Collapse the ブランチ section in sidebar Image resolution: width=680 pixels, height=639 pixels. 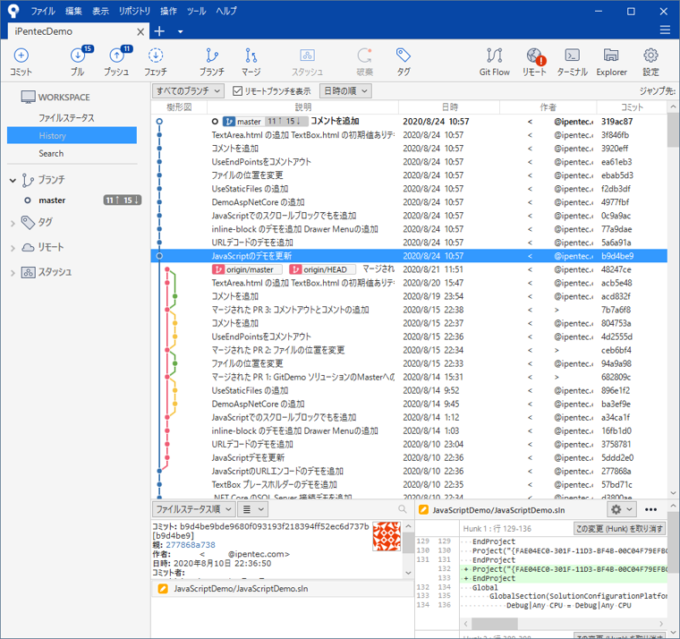(x=13, y=180)
